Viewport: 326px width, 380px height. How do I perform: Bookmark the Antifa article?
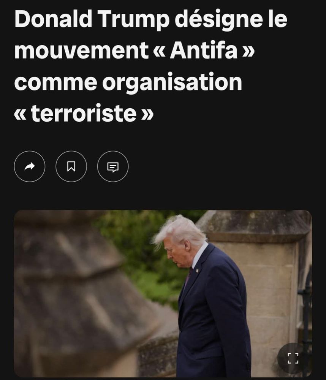[x=71, y=166]
